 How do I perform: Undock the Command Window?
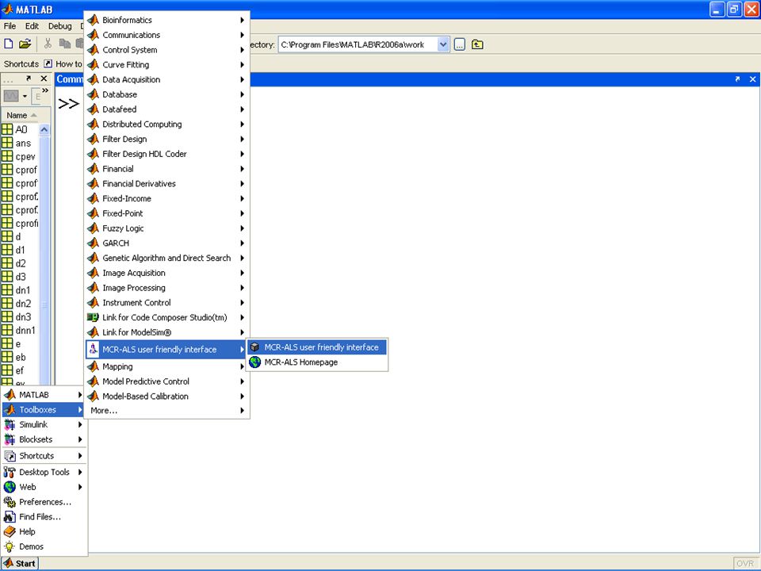click(x=737, y=79)
